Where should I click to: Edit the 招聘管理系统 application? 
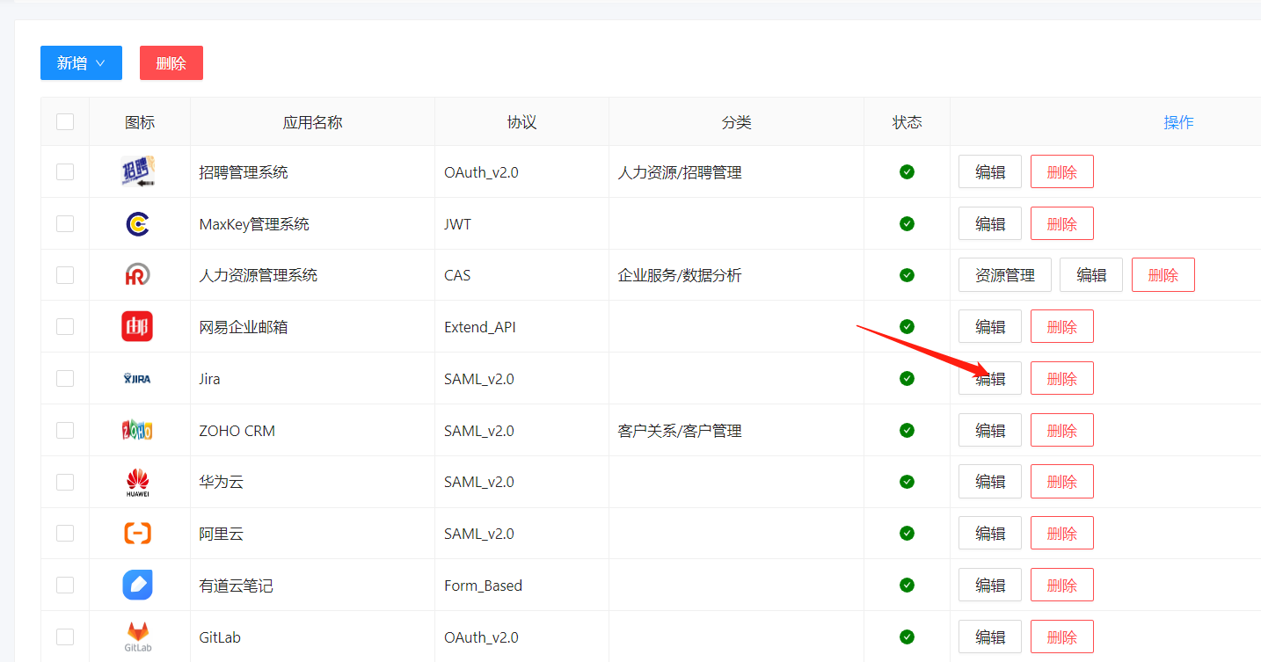[x=990, y=171]
